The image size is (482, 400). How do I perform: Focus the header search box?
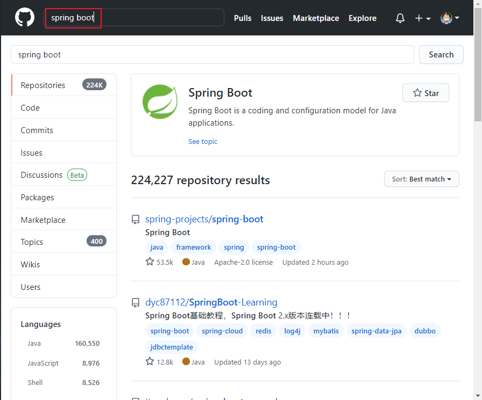pos(134,18)
